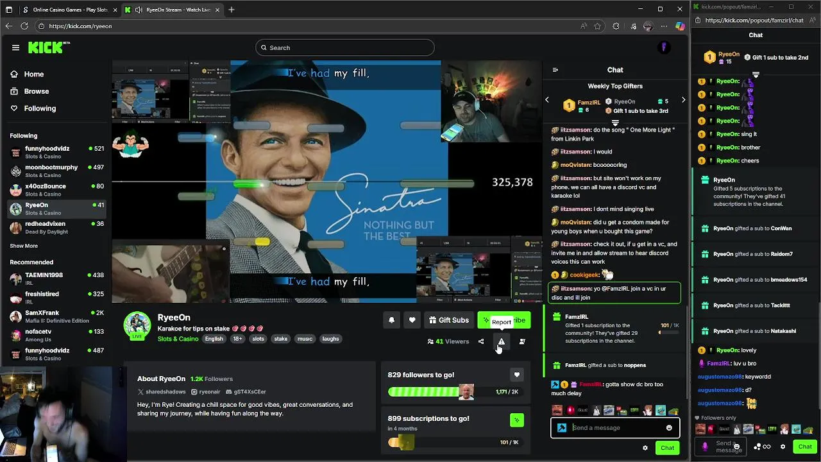Go back in the browser
The width and height of the screenshot is (821, 462).
coord(8,26)
